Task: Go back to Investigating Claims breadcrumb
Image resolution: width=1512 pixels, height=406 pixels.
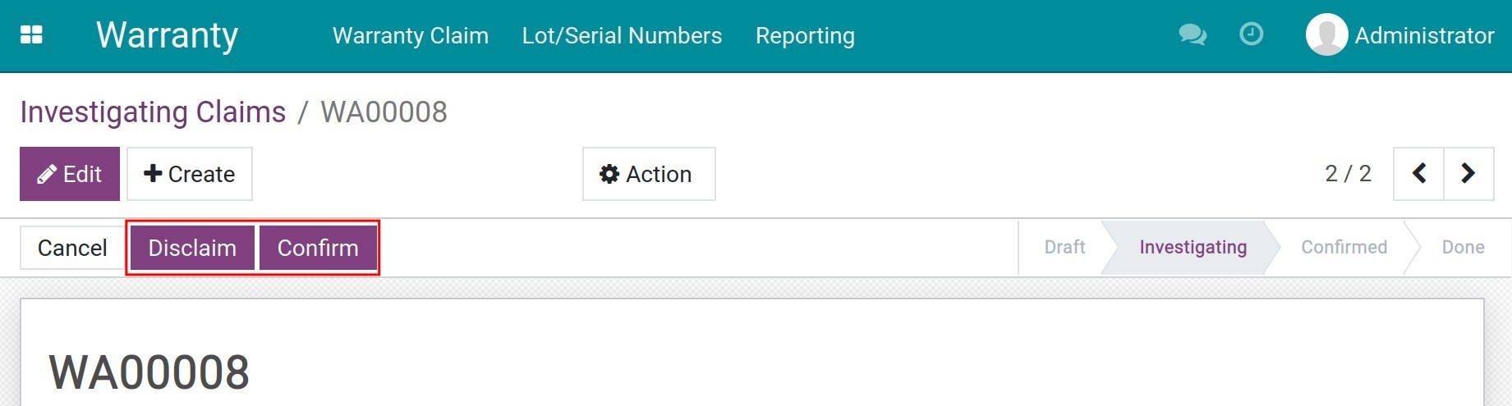Action: pos(153,112)
